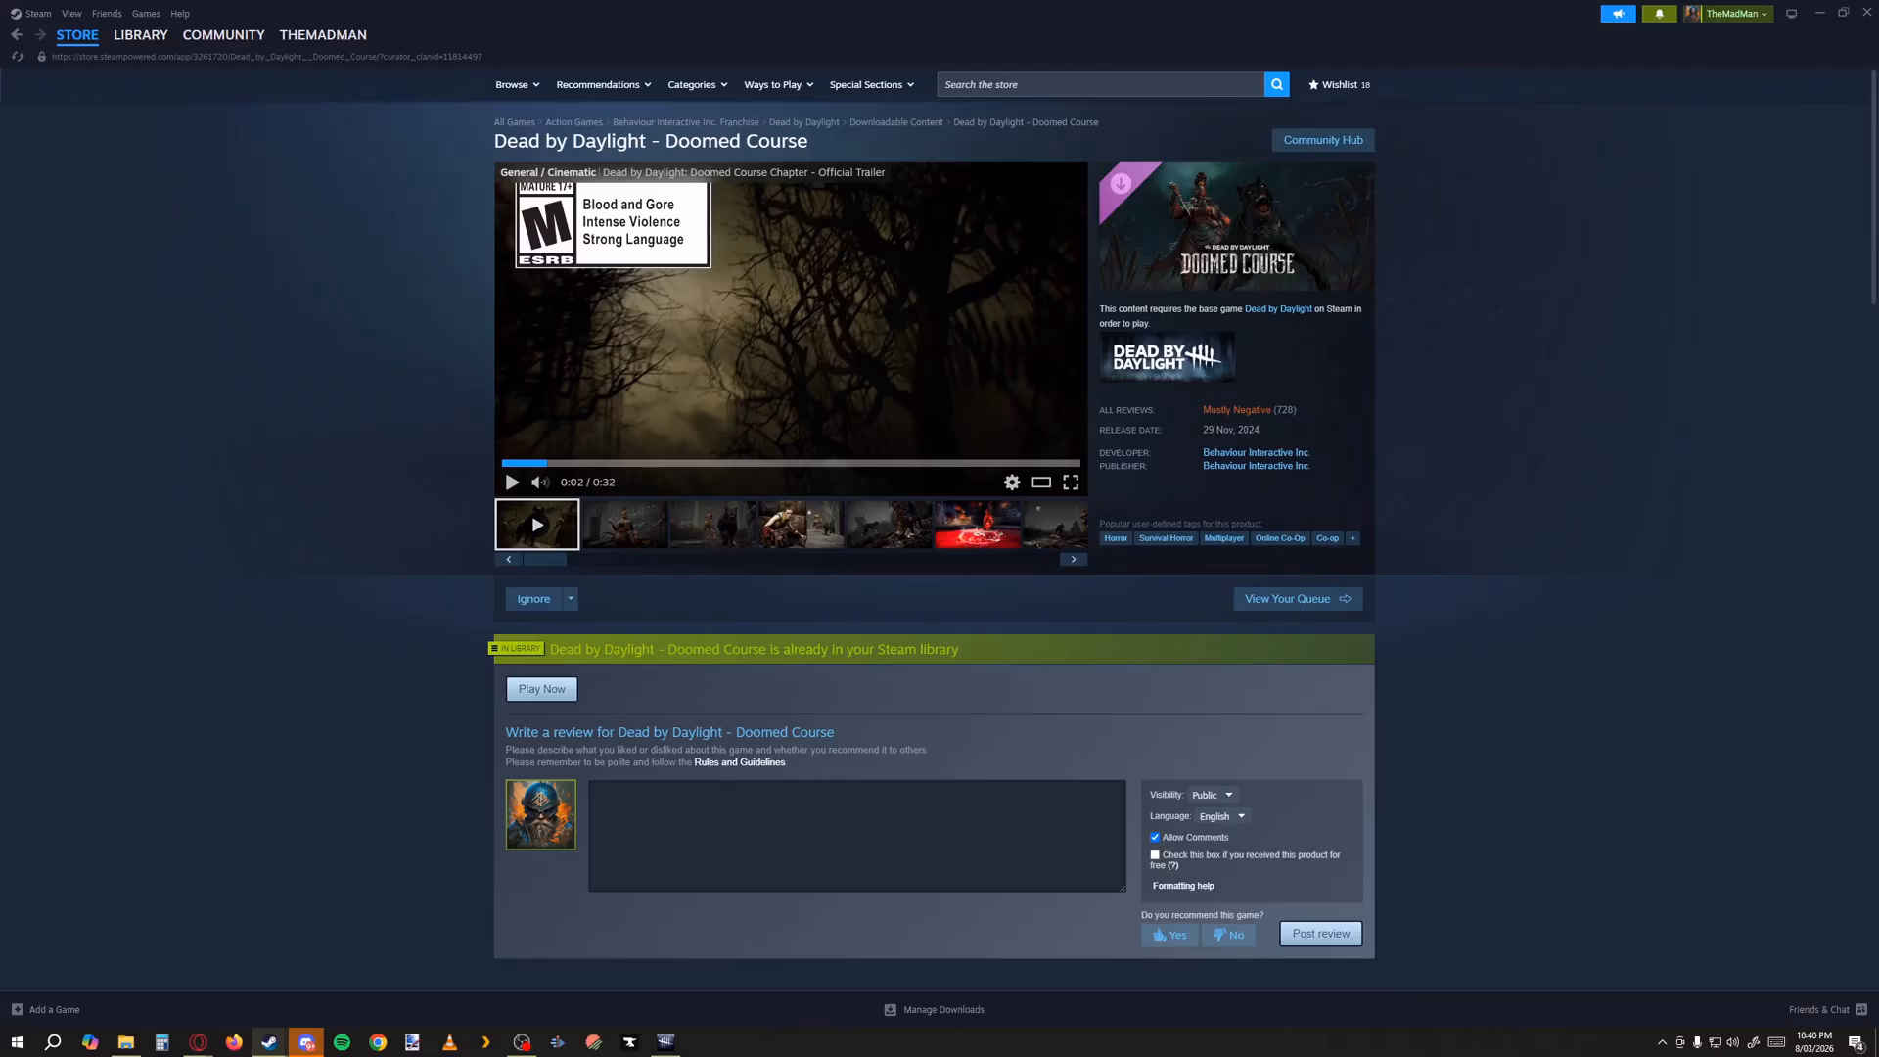Open video settings gear icon
Image resolution: width=1879 pixels, height=1057 pixels.
(1012, 483)
